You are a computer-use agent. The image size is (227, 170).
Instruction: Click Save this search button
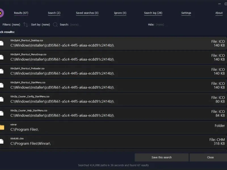click(161, 158)
